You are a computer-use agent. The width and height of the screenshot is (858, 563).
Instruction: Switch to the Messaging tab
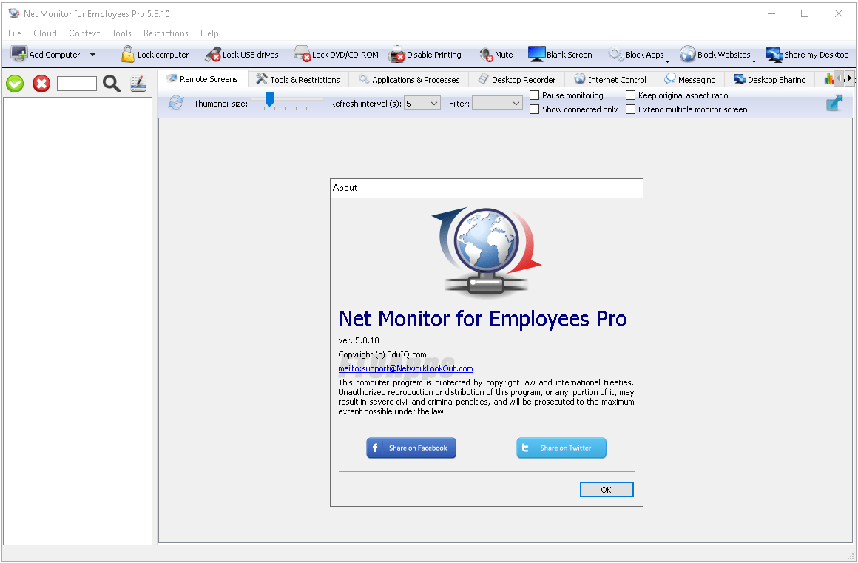[x=689, y=79]
